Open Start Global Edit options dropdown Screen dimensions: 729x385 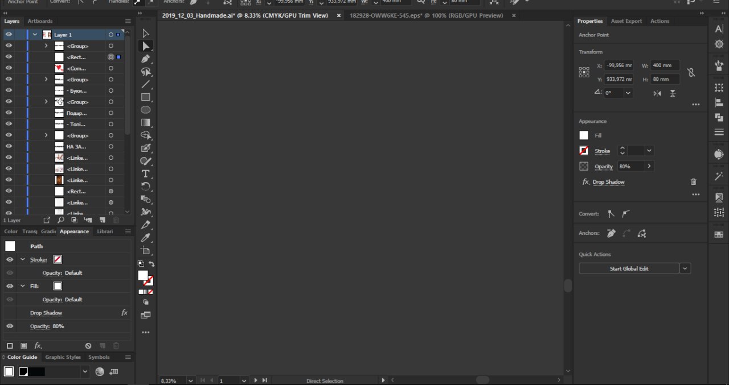coord(685,268)
